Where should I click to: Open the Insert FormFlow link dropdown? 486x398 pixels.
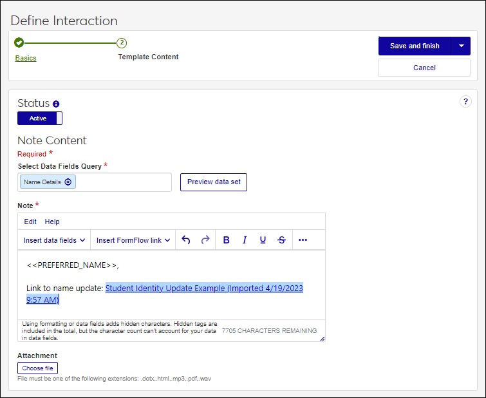coord(133,240)
